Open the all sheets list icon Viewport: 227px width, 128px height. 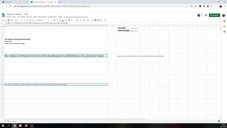pyautogui.click(x=8, y=121)
